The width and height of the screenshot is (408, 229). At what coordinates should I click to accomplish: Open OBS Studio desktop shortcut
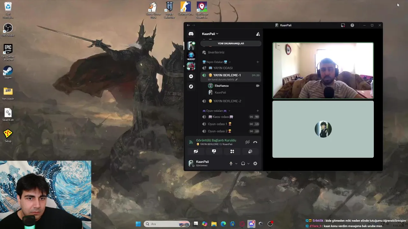coord(8,30)
